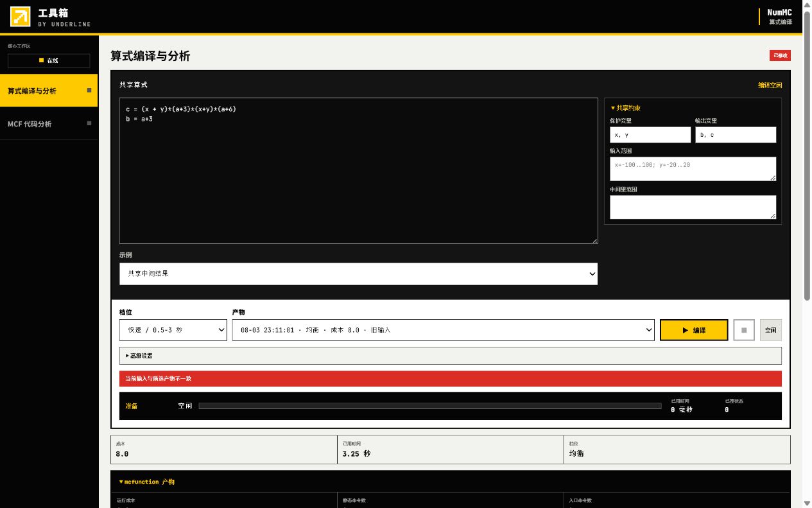812x508 pixels.
Task: Click the 保护变量 field containing x, y
Action: coord(650,135)
